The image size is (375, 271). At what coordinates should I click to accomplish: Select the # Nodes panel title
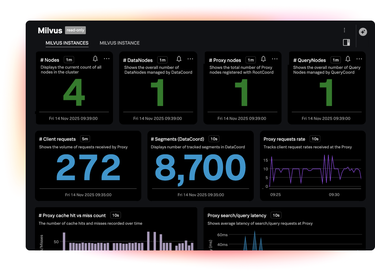[50, 60]
